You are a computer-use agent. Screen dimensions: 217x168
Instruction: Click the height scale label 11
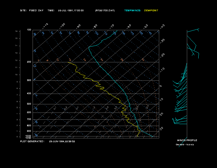coord(16,68)
